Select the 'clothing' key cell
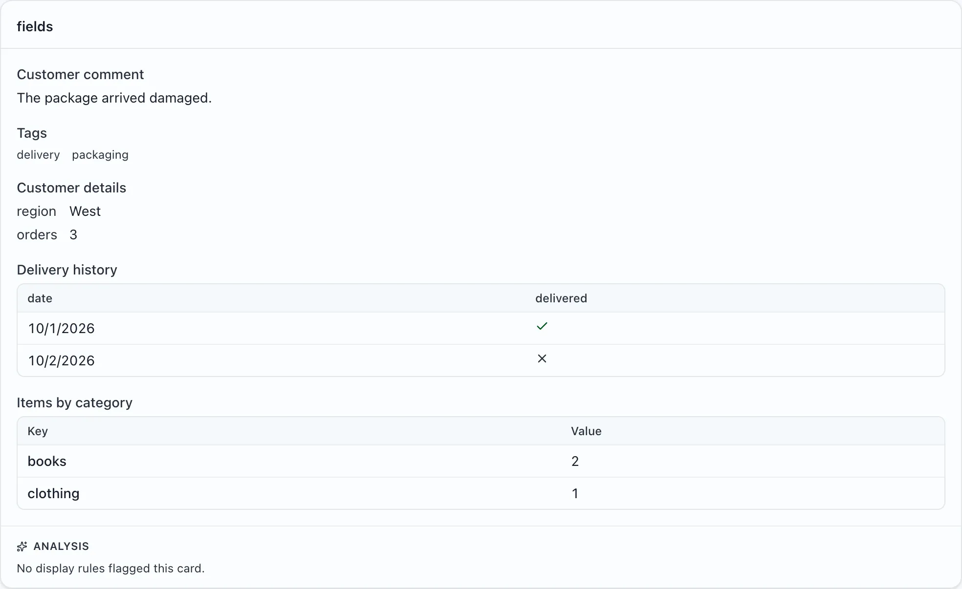The image size is (962, 589). pyautogui.click(x=53, y=493)
